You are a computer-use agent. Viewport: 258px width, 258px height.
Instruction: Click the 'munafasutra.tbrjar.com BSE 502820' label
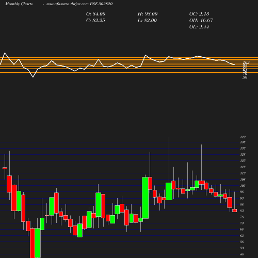[79, 4]
